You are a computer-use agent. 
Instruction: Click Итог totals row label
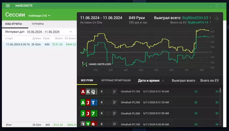coord(9,125)
